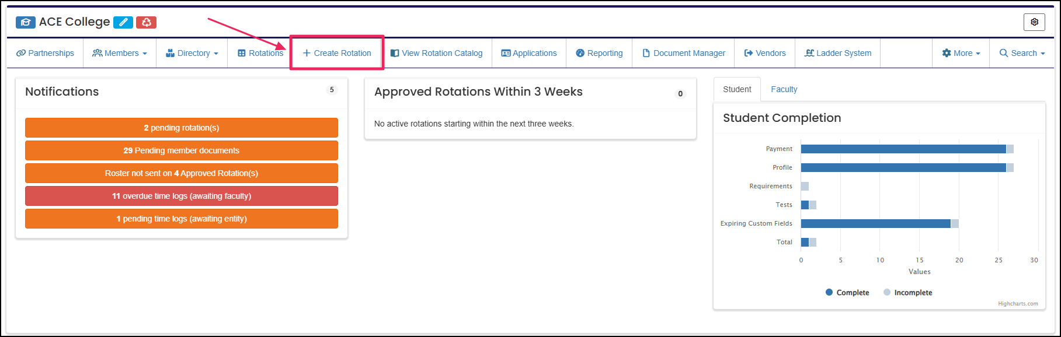Click Create Rotation
Viewport: 1061px width, 337px height.
click(337, 53)
